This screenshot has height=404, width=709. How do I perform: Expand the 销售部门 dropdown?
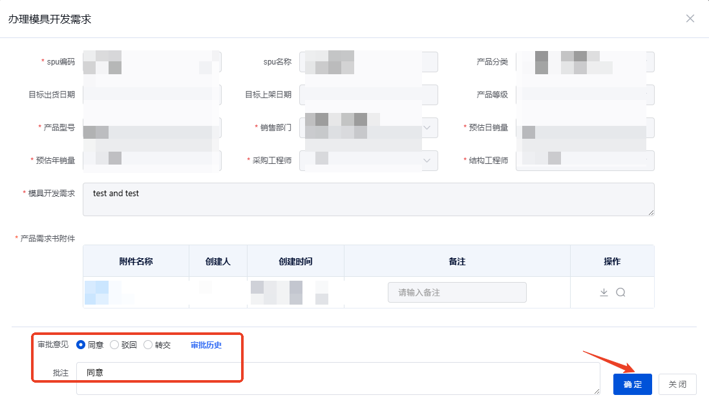coord(427,127)
